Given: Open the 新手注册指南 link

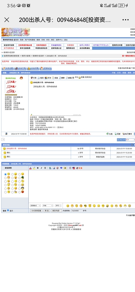Looking at the screenshot, I should [25, 48].
